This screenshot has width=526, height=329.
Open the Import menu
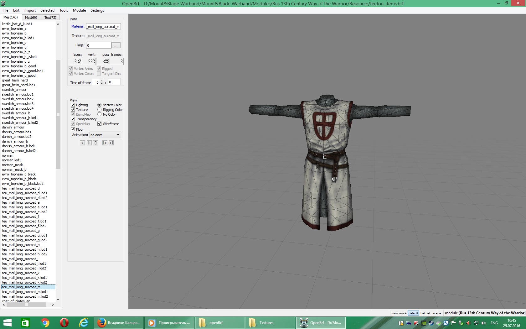click(30, 10)
